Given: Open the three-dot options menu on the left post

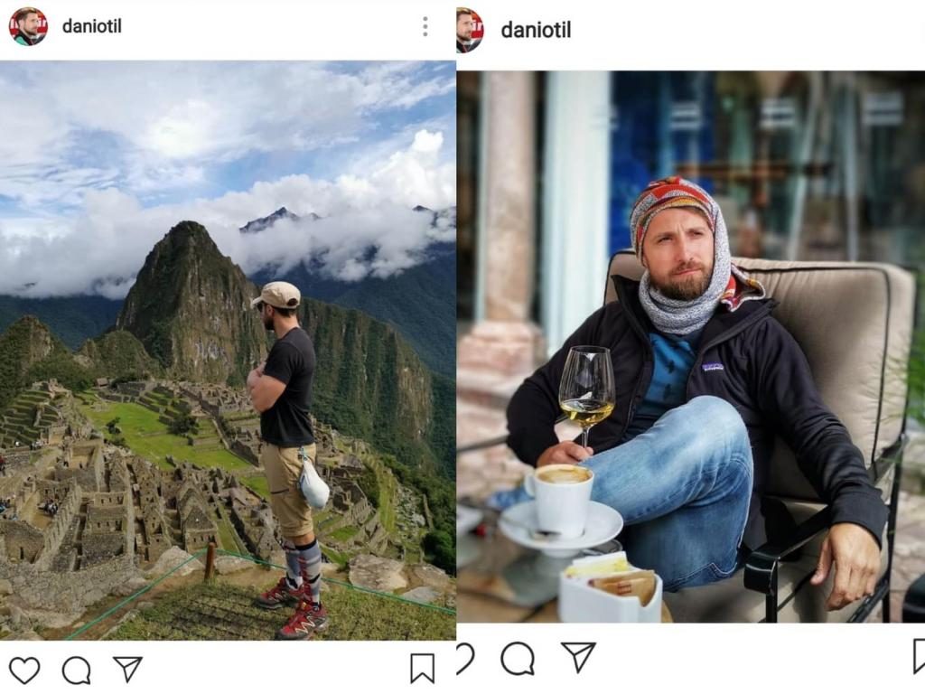Looking at the screenshot, I should point(425,27).
